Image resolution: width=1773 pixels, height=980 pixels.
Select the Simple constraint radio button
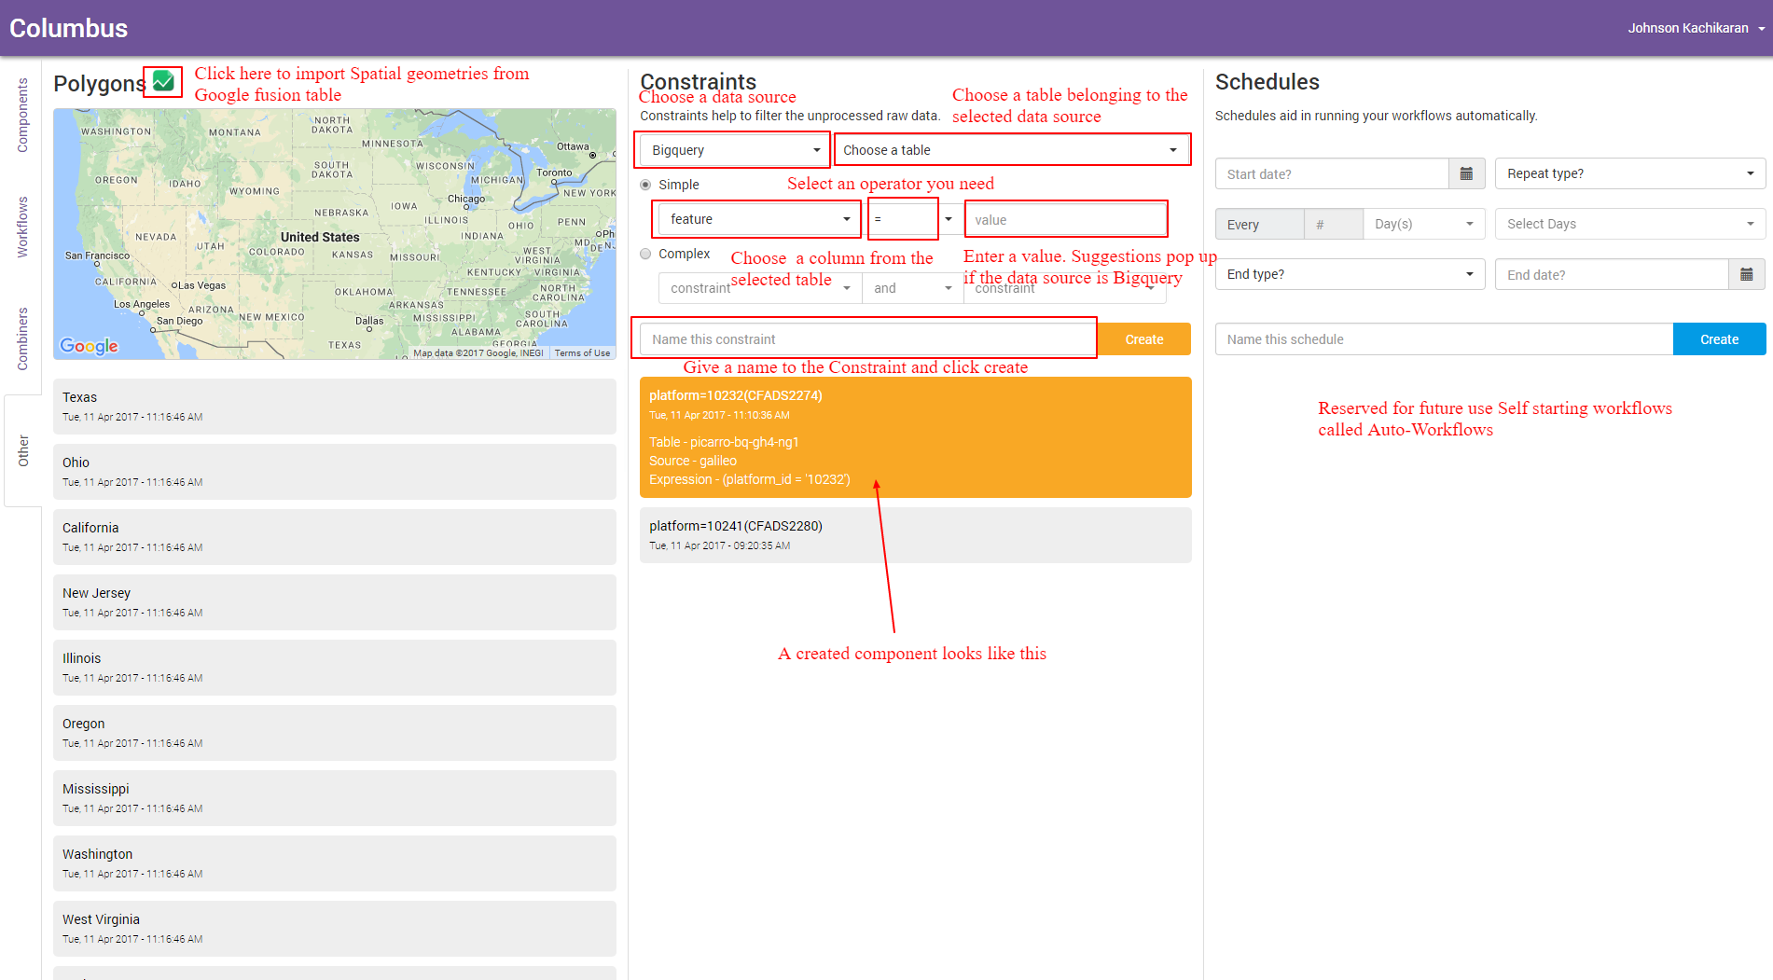(645, 185)
